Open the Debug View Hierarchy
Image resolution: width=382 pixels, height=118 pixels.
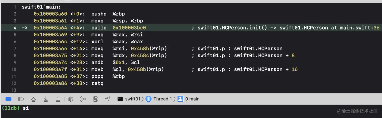(71, 99)
